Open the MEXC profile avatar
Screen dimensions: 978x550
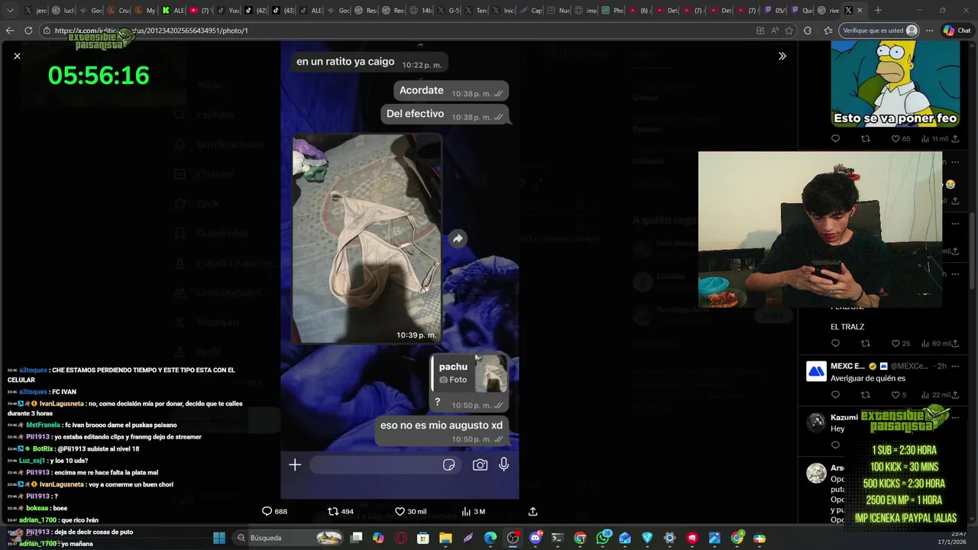pos(817,371)
